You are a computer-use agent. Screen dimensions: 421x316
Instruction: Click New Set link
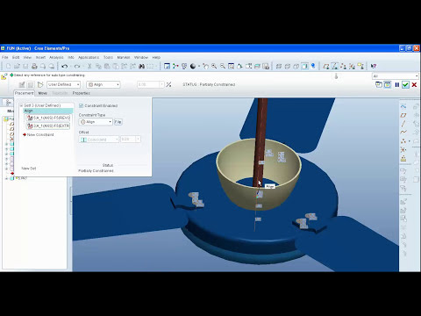point(29,169)
